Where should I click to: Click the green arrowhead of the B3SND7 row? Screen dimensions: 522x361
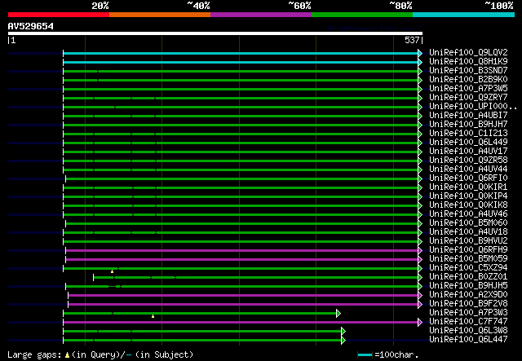pyautogui.click(x=420, y=71)
